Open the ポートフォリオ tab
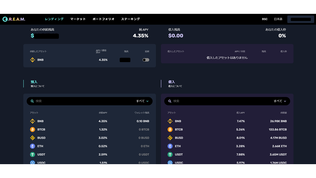The height and width of the screenshot is (178, 316). coord(103,19)
